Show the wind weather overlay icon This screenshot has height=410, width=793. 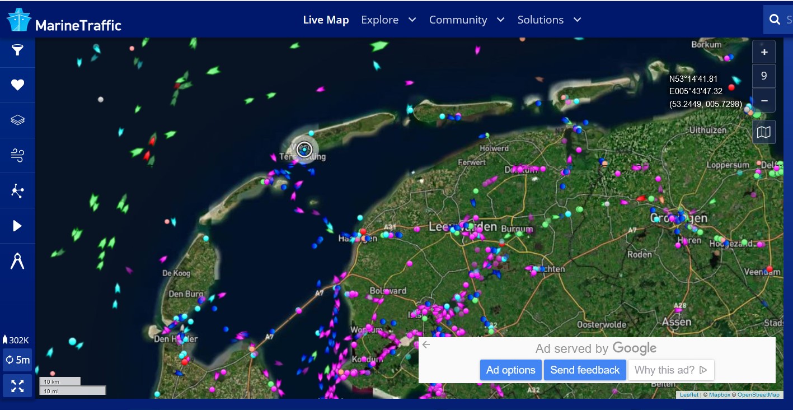point(17,155)
